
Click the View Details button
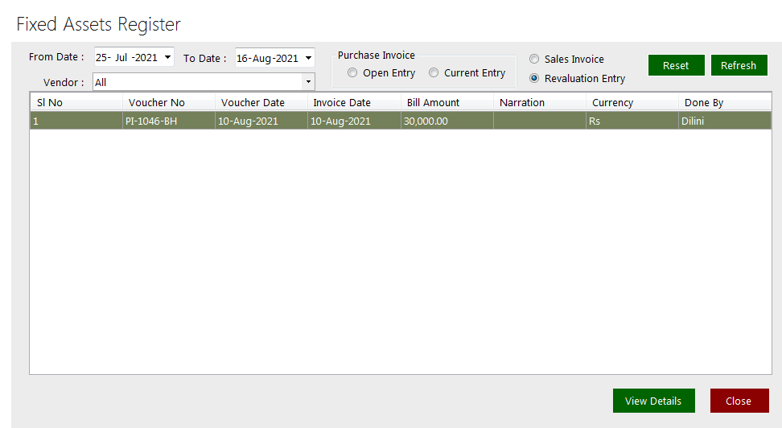pos(652,401)
